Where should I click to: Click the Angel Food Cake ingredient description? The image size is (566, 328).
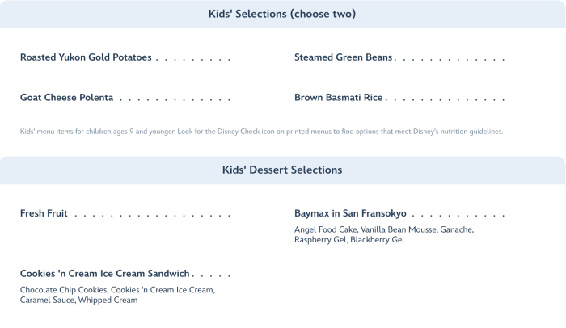pos(383,234)
